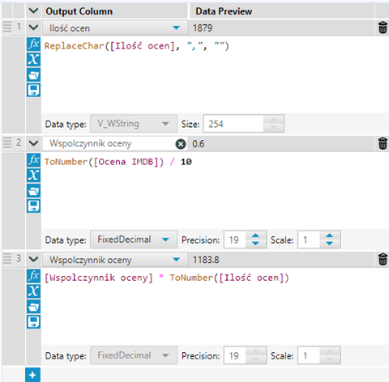Decrease Scale value for expression 2
This screenshot has width=389, height=382.
click(x=329, y=244)
